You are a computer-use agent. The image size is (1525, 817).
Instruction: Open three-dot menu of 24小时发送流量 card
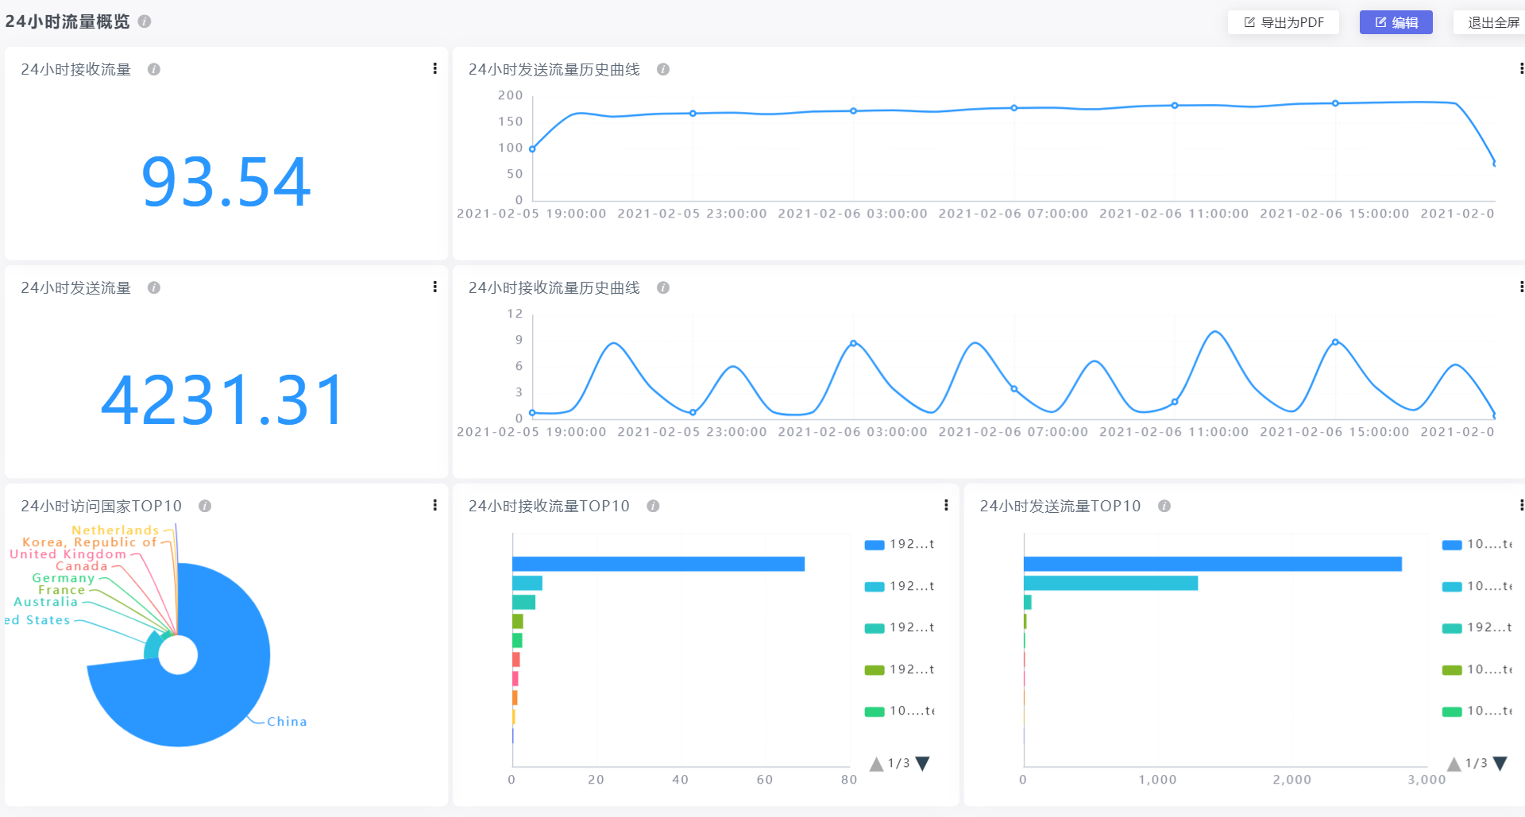(434, 287)
